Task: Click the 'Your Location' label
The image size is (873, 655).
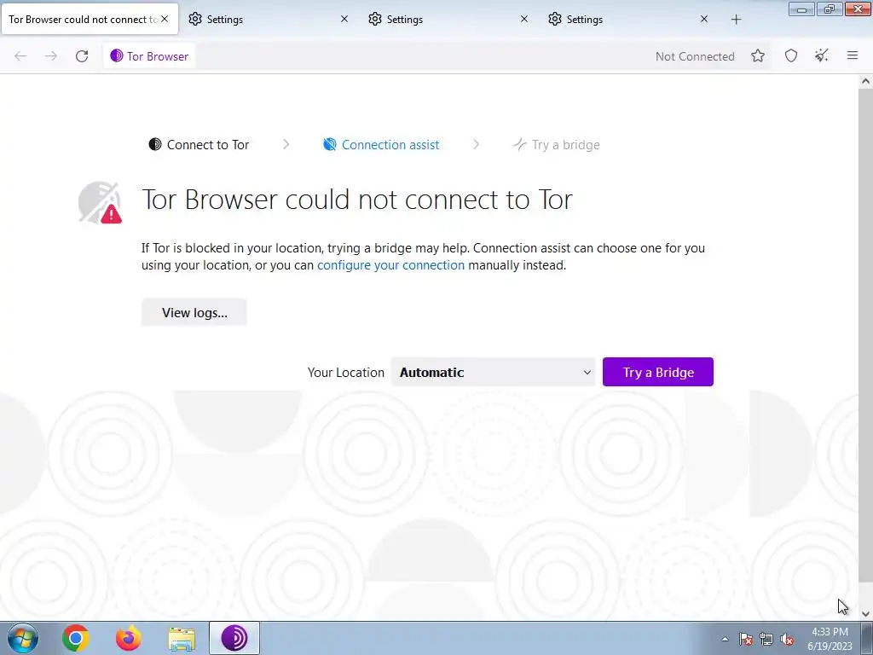Action: 346,373
